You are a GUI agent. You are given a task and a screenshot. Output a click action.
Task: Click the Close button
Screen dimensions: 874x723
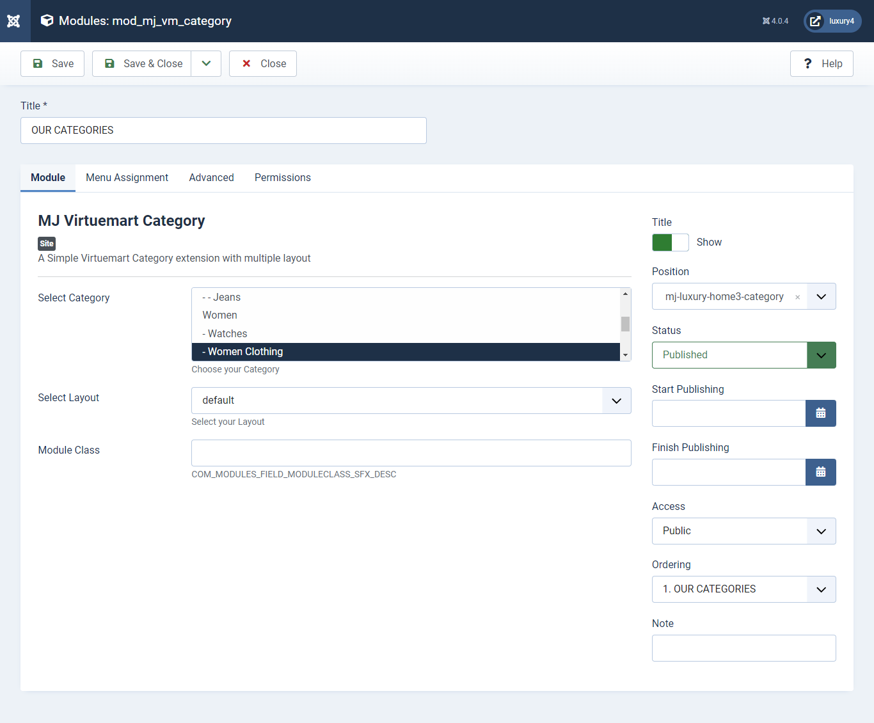point(263,63)
